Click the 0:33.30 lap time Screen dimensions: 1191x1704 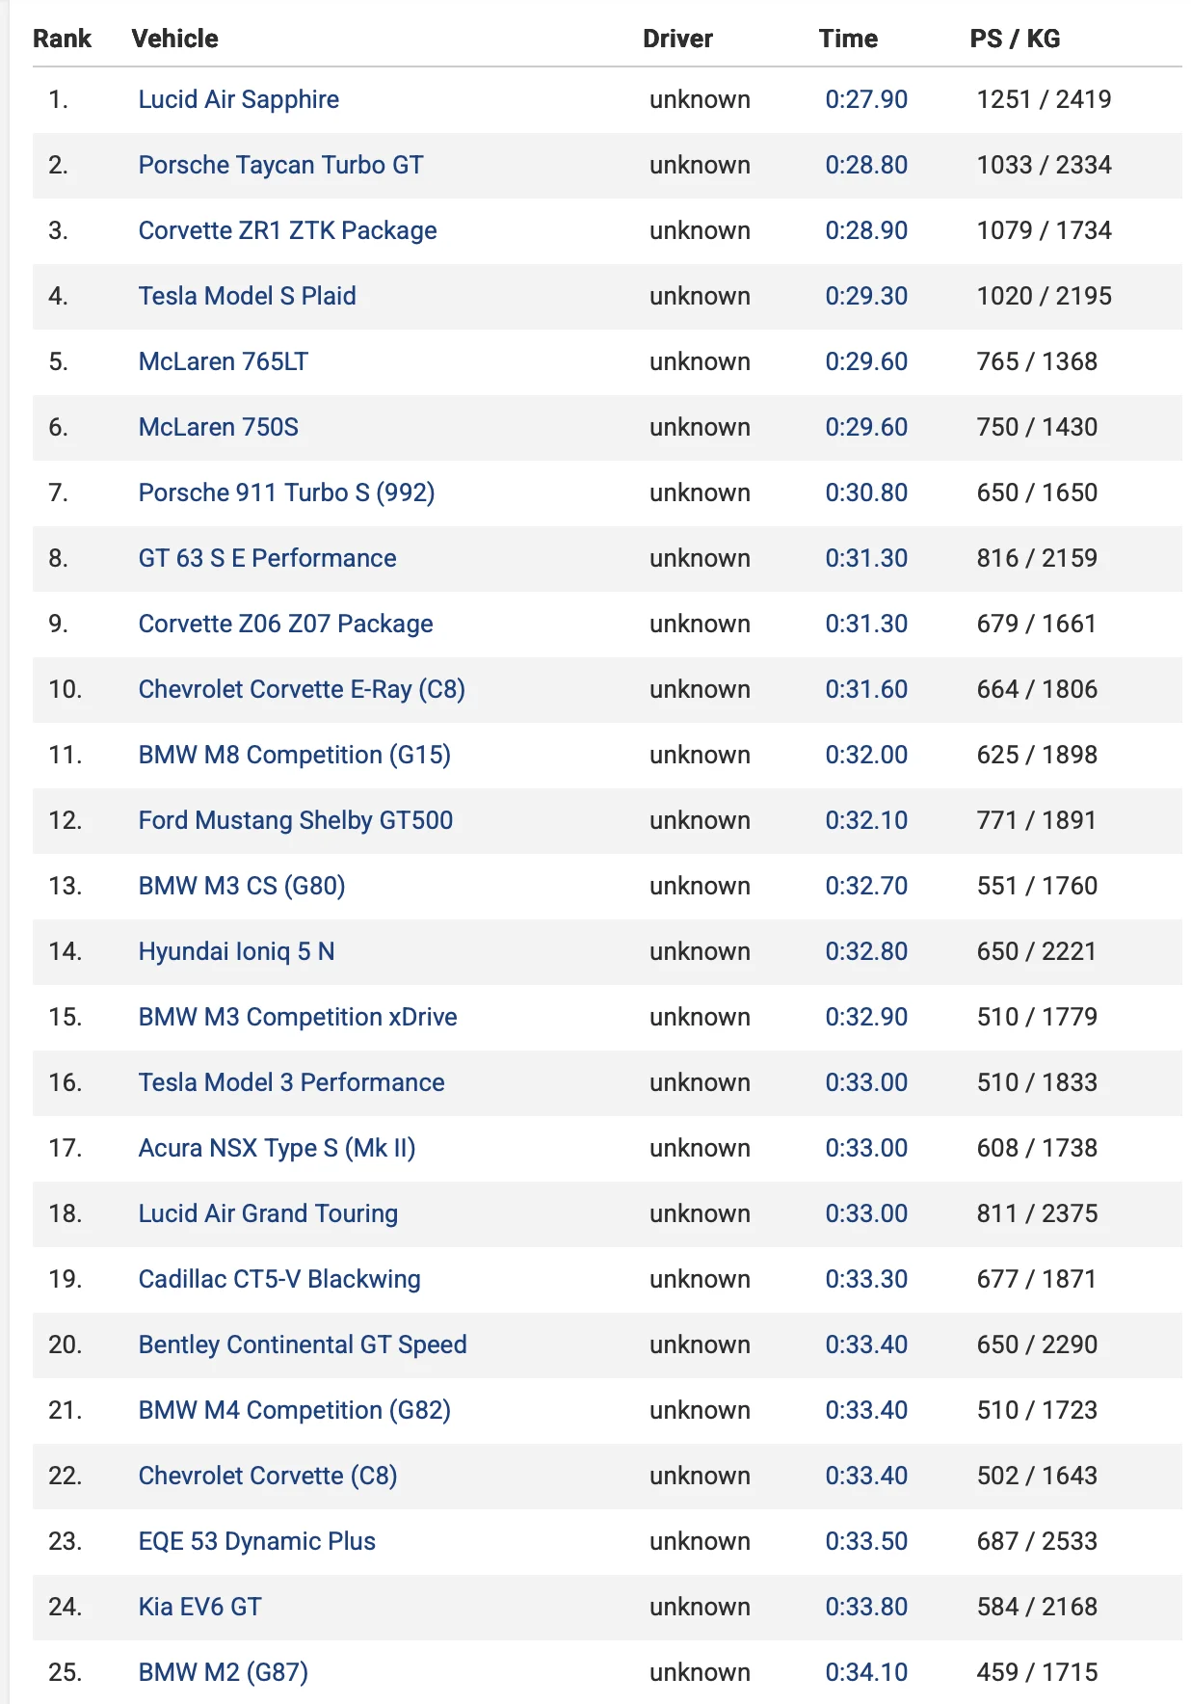866,1279
